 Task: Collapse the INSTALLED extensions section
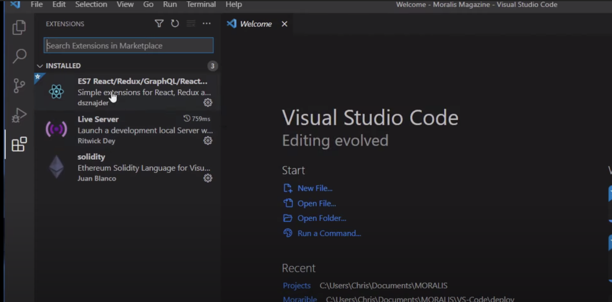[40, 66]
